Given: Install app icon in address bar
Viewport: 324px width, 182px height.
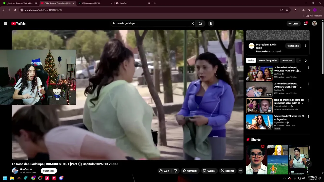Looking at the screenshot, I should tap(282, 10).
